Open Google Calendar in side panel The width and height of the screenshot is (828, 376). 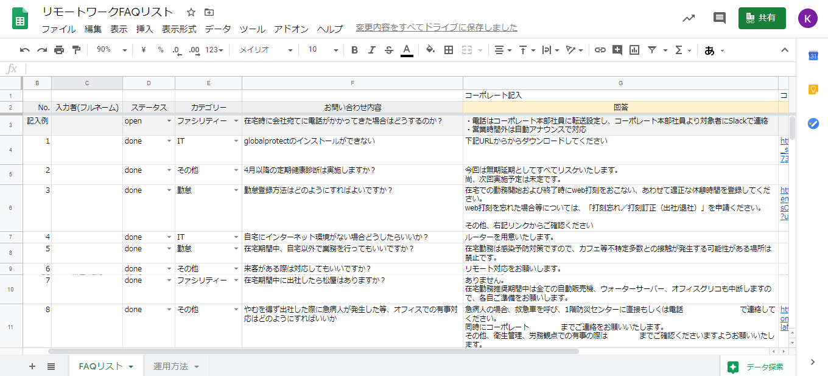812,56
